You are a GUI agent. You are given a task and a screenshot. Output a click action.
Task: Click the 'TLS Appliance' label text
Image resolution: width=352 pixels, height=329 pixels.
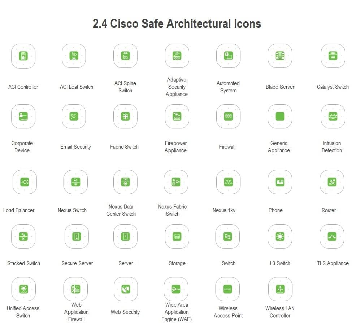click(333, 263)
